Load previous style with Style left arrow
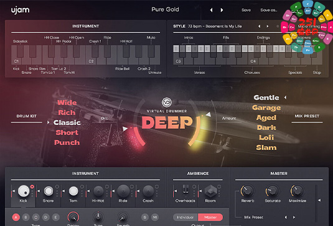Image resolution: width=333 pixels, height=226 pixels. (259, 26)
